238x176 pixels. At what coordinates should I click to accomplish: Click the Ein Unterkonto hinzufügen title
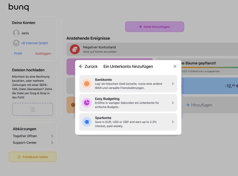pos(128,67)
